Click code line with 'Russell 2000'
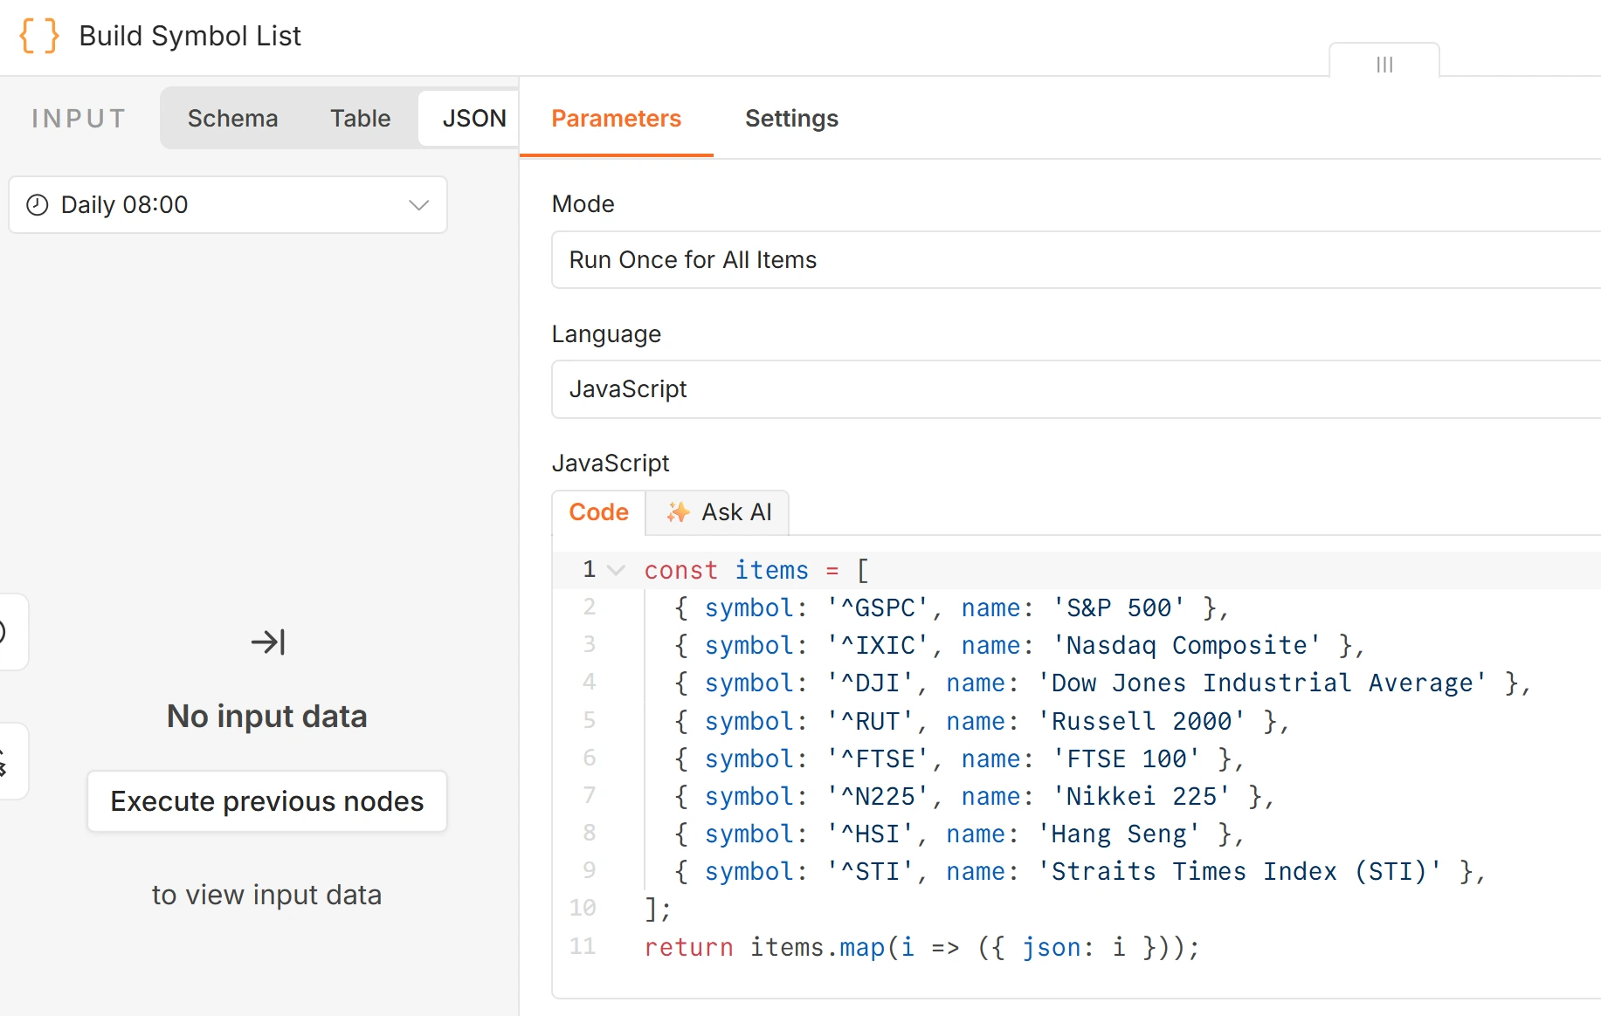 (x=982, y=721)
